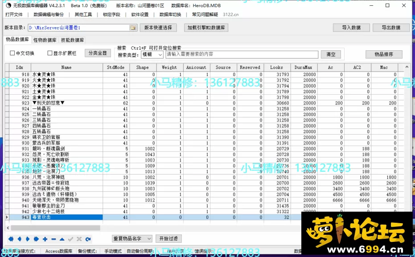Click the folder browse icon beside 版本目录

click(133, 28)
